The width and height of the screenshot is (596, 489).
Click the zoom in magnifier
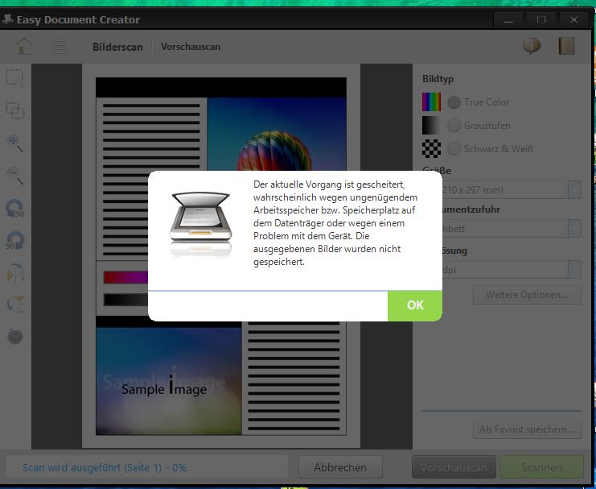pyautogui.click(x=15, y=143)
